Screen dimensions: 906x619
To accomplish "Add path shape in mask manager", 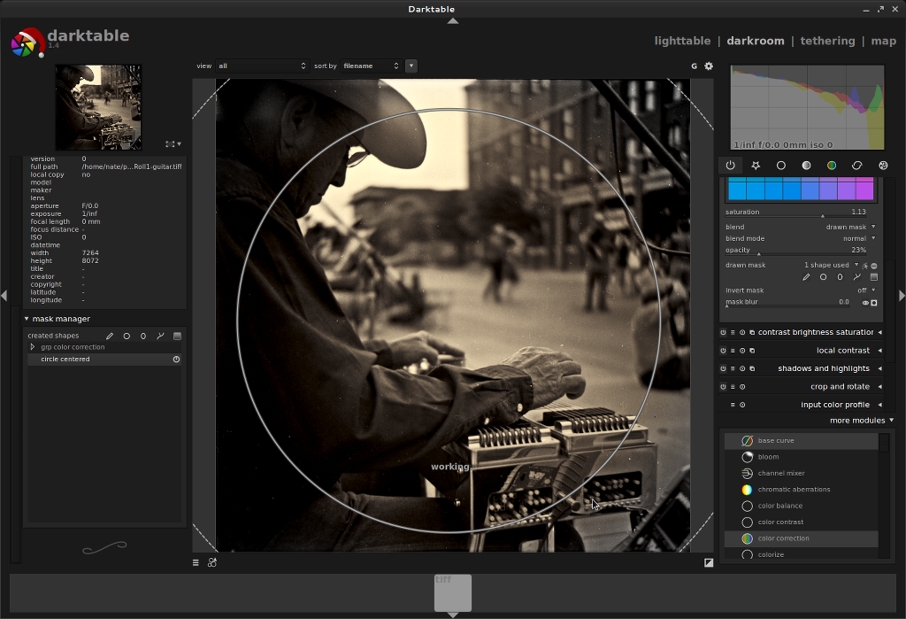I will [160, 337].
